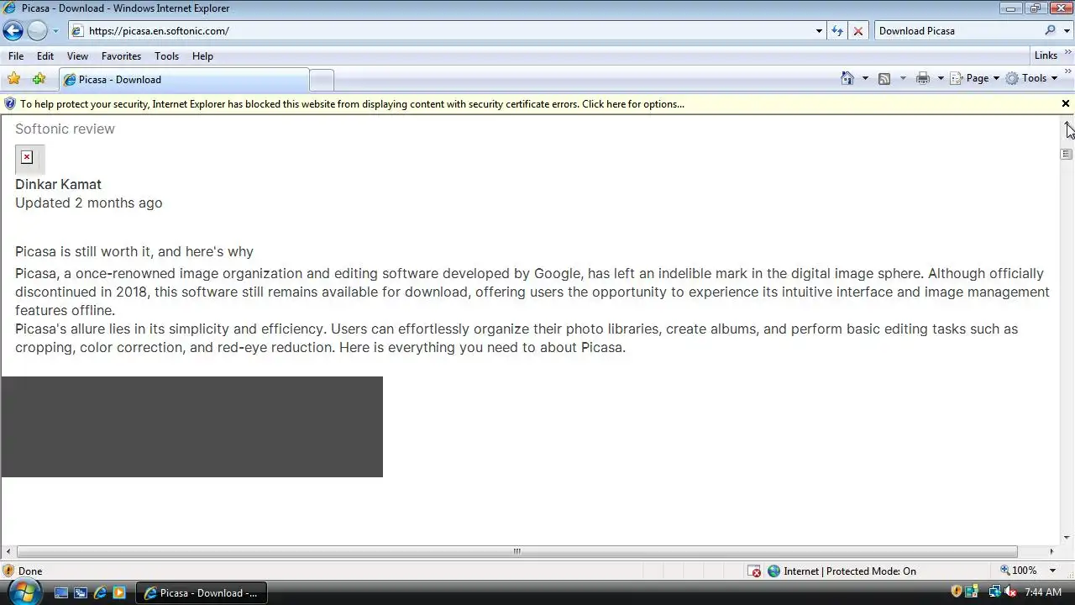Select the Picasa - Download tab

[x=183, y=80]
